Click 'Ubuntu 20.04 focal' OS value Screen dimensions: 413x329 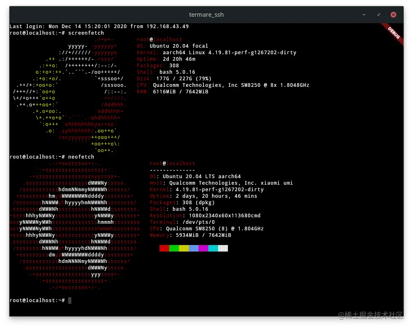tap(179, 46)
